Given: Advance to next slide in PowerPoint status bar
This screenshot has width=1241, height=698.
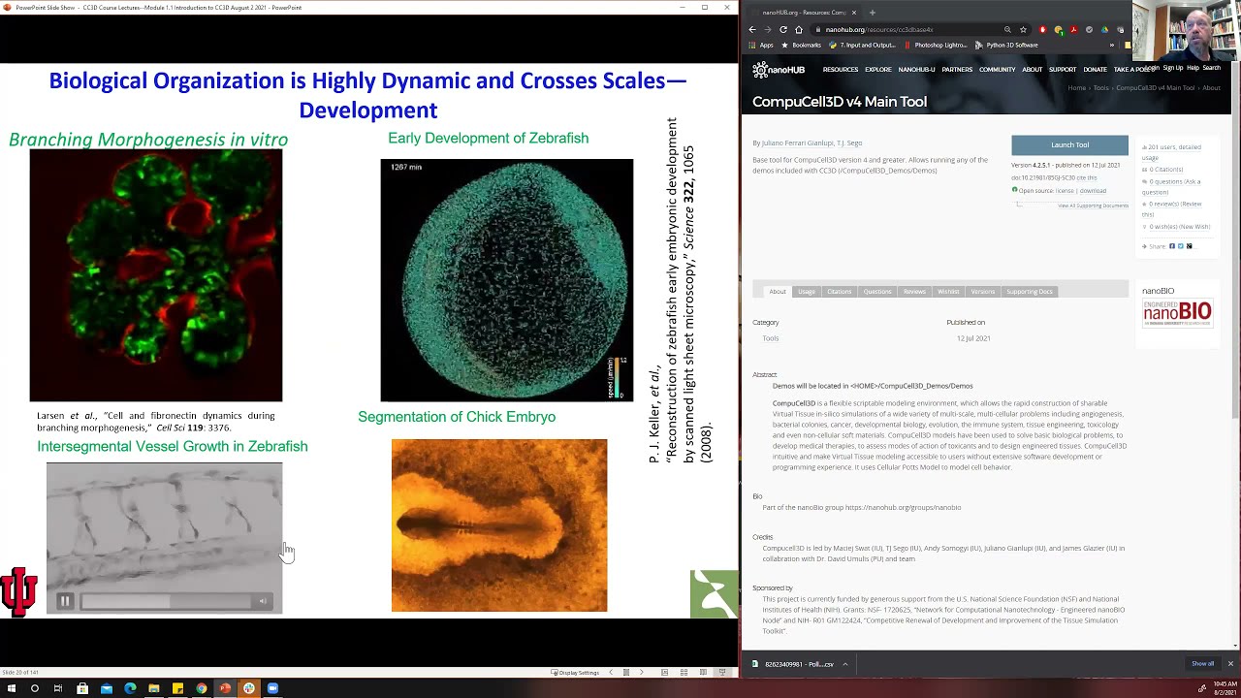Looking at the screenshot, I should [x=641, y=672].
